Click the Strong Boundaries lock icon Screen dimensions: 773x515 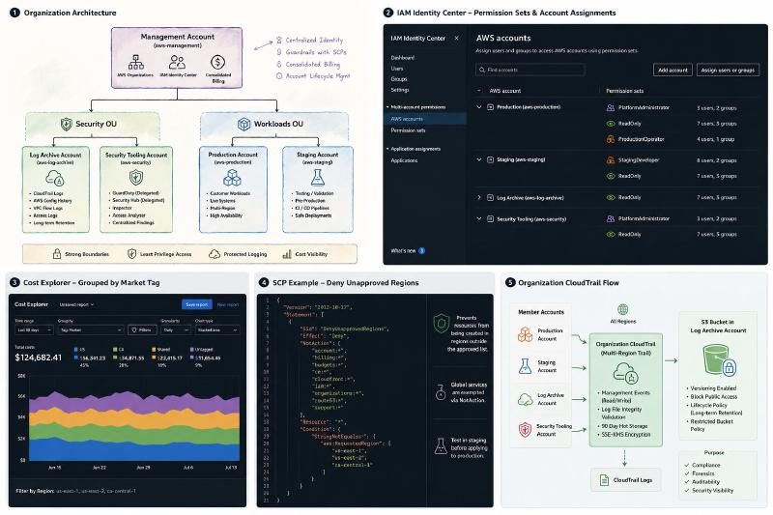pyautogui.click(x=57, y=254)
